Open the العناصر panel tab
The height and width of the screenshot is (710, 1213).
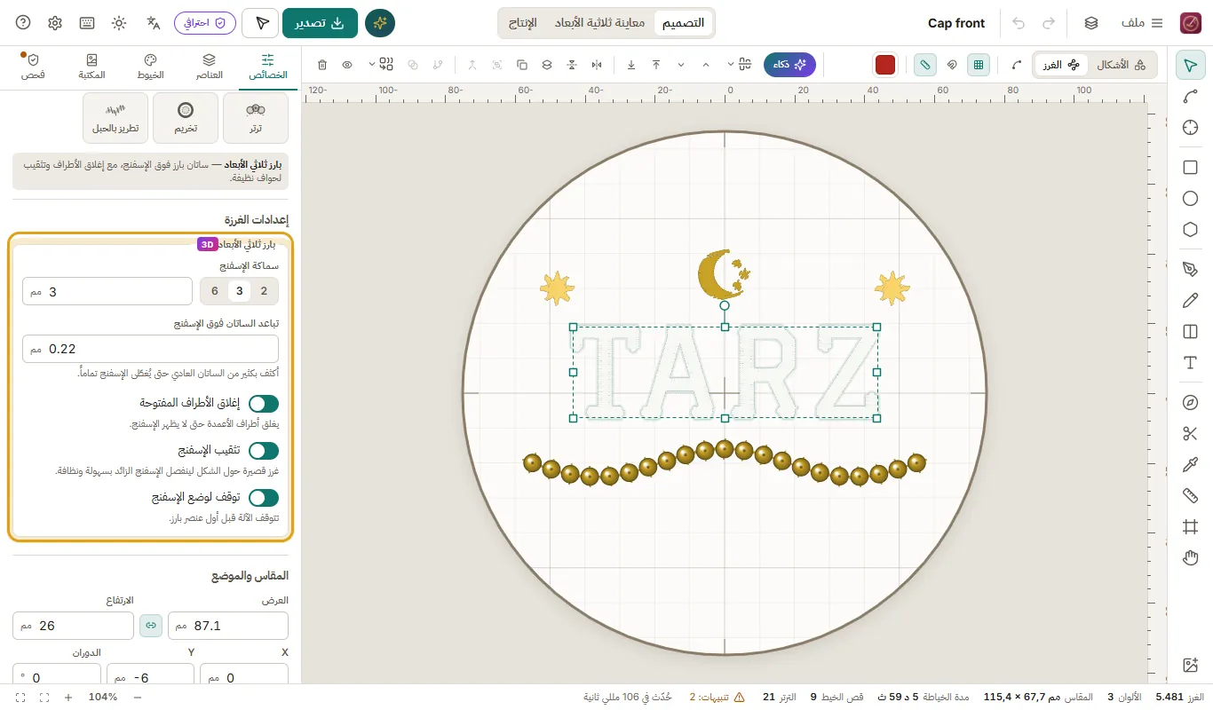coord(210,67)
